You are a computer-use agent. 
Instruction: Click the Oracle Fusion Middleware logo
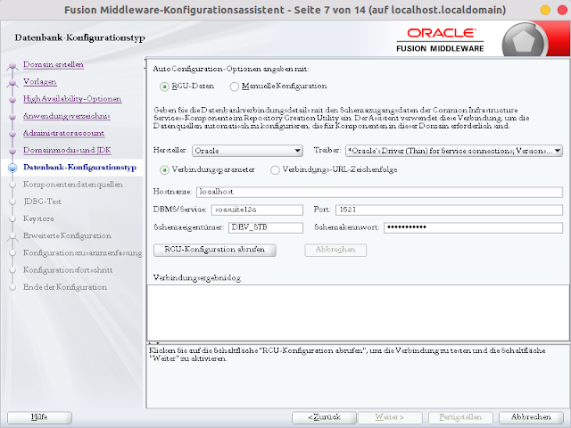tap(440, 40)
